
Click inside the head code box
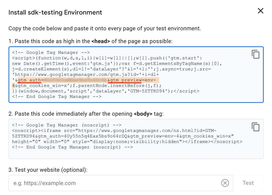(136, 75)
